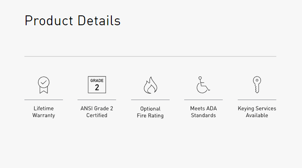Click the underline beneath the warranty badge icon
Image resolution: width=302 pixels, height=168 pixels.
click(x=44, y=100)
